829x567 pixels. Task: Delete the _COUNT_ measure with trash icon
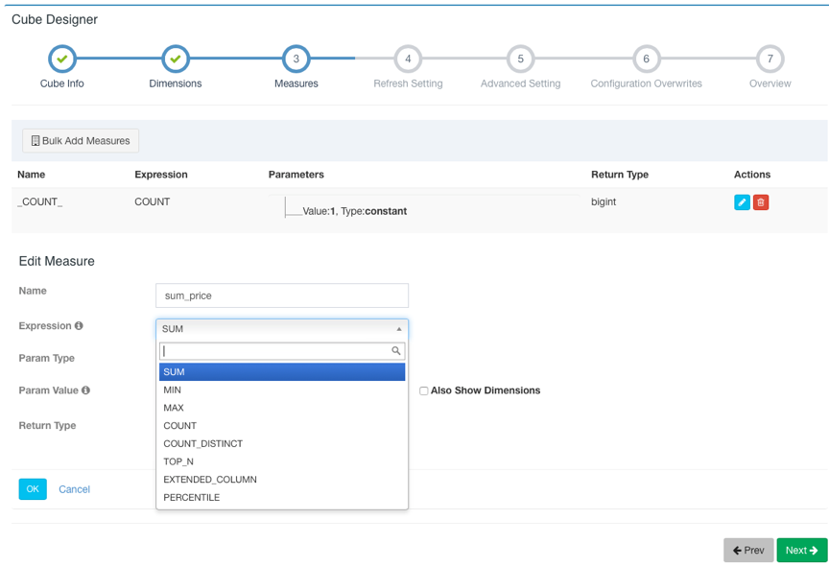click(761, 202)
